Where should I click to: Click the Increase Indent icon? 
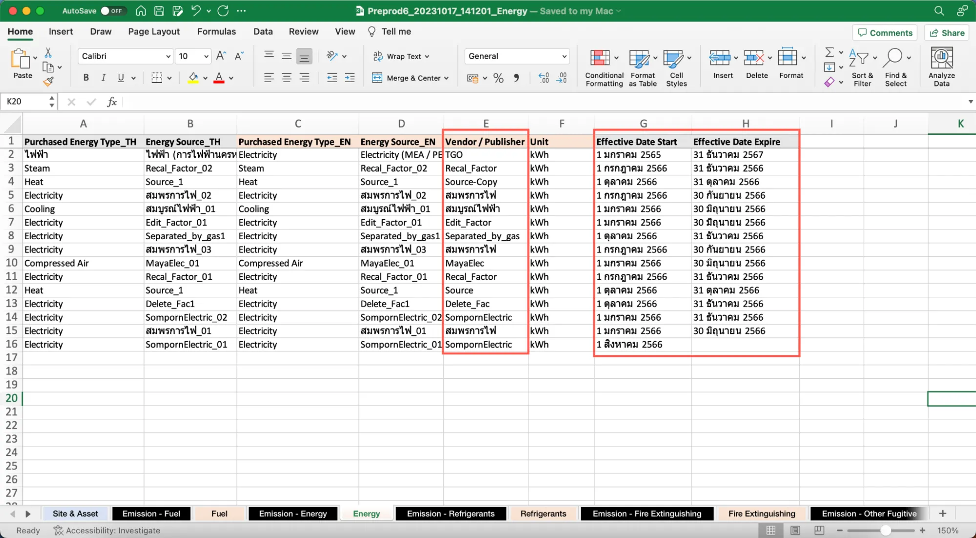[350, 78]
